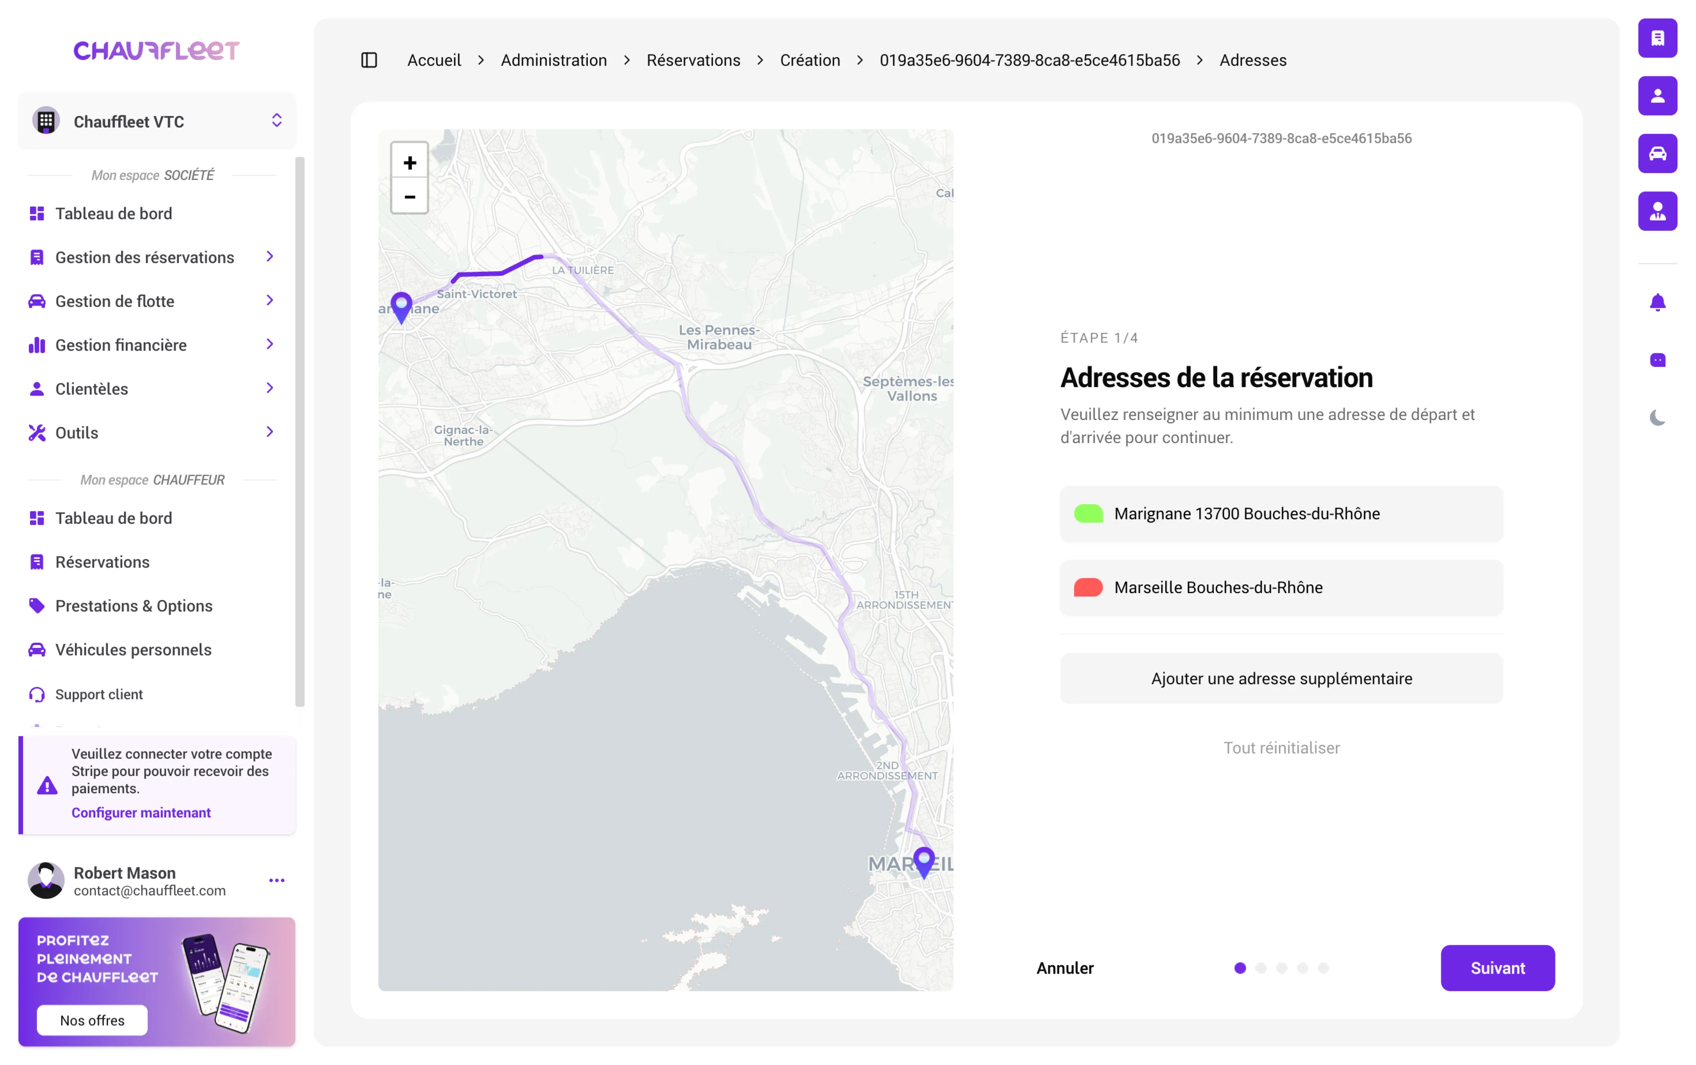
Task: Toggle dark mode moon icon
Action: [1657, 418]
